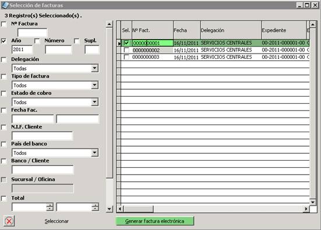321x230 pixels.
Task: Click grid horizontal scroll right arrow
Action: pos(306,209)
